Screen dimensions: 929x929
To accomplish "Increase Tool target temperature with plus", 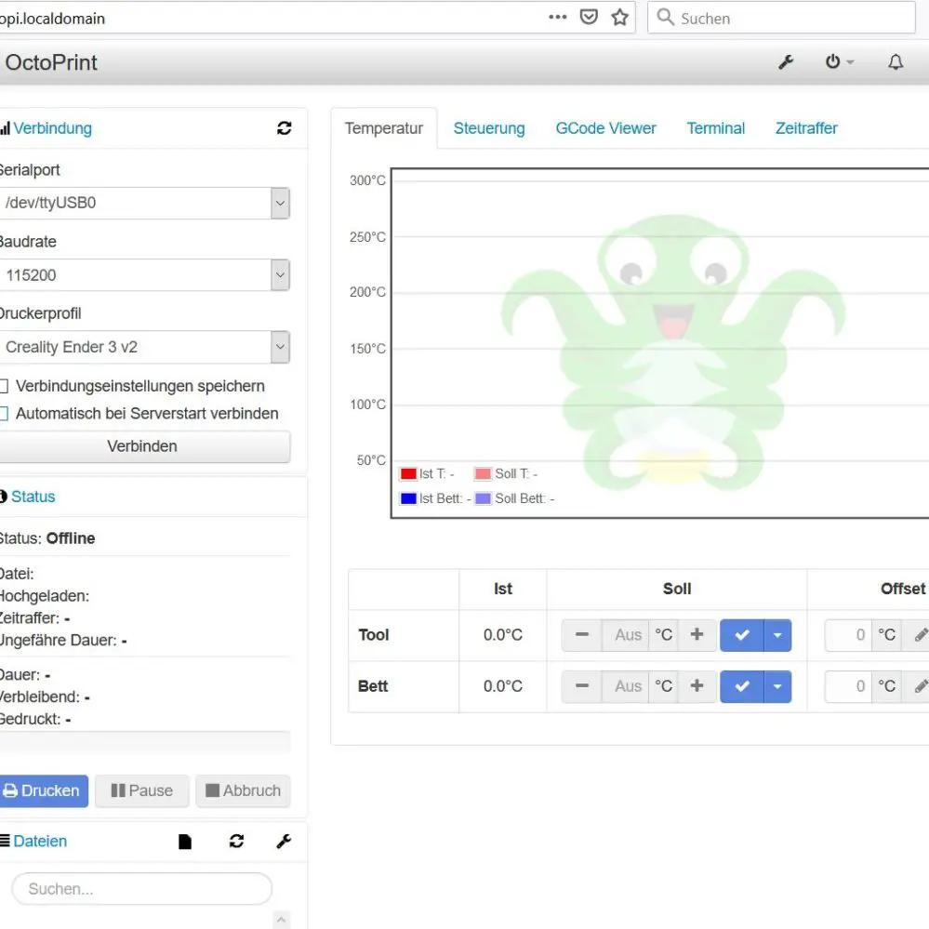I will pos(697,635).
